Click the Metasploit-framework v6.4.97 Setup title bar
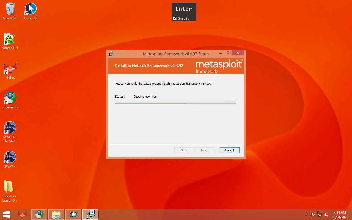This screenshot has width=352, height=220. 176,54
